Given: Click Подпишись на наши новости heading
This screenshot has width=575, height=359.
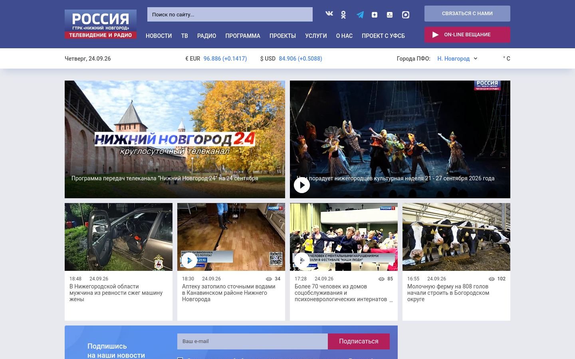Looking at the screenshot, I should pyautogui.click(x=116, y=351).
